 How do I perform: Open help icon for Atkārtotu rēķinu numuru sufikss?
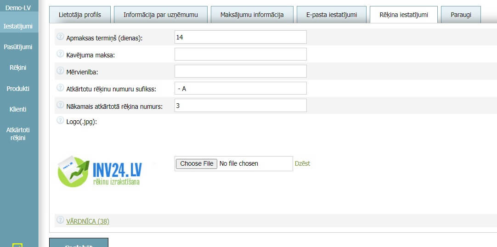[x=60, y=88]
